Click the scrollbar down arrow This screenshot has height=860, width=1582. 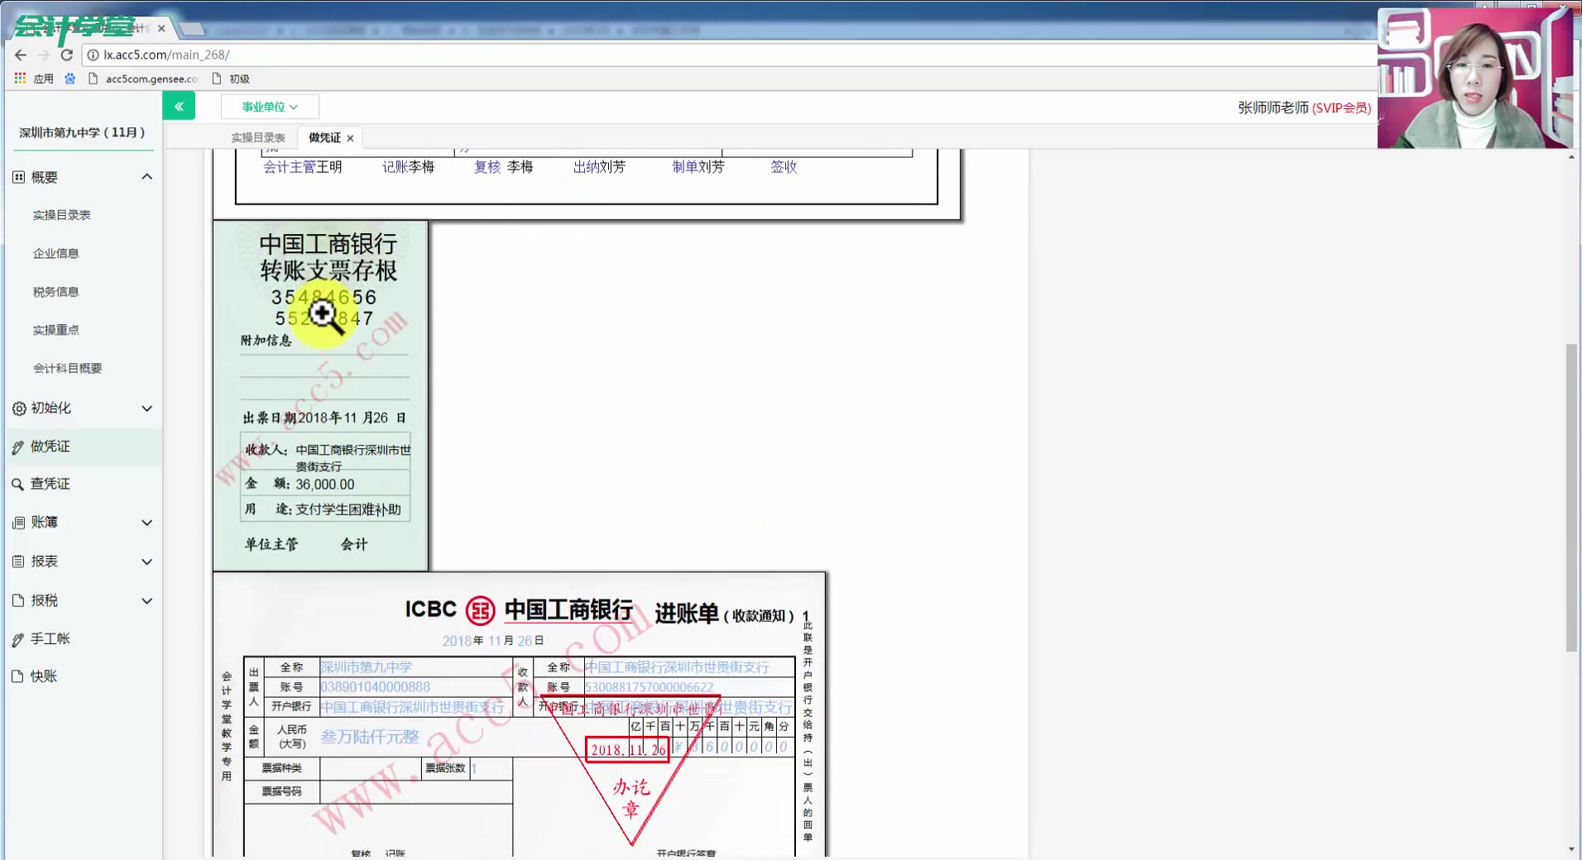(x=1571, y=850)
